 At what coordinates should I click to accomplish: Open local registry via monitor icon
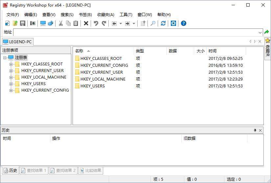pyautogui.click(x=43, y=23)
